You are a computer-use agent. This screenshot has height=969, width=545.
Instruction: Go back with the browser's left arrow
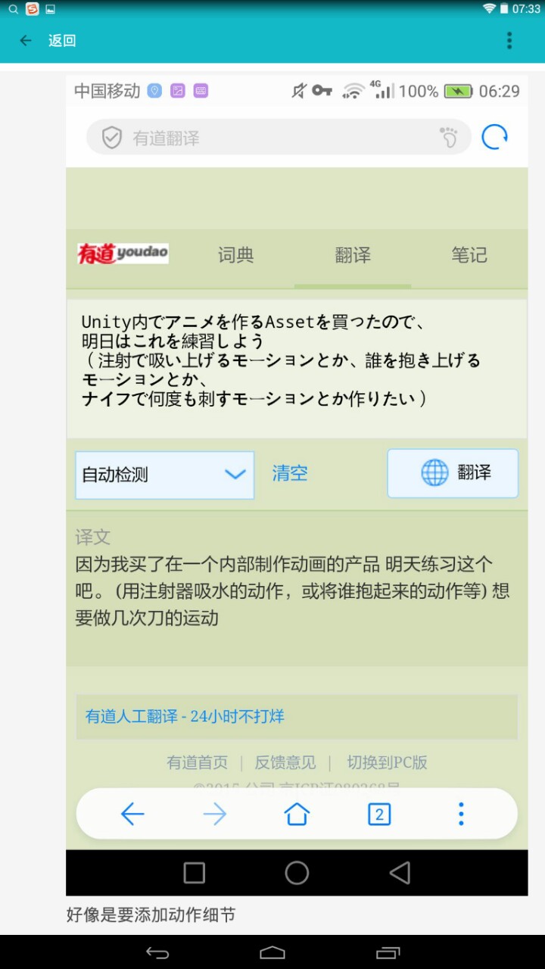(132, 814)
